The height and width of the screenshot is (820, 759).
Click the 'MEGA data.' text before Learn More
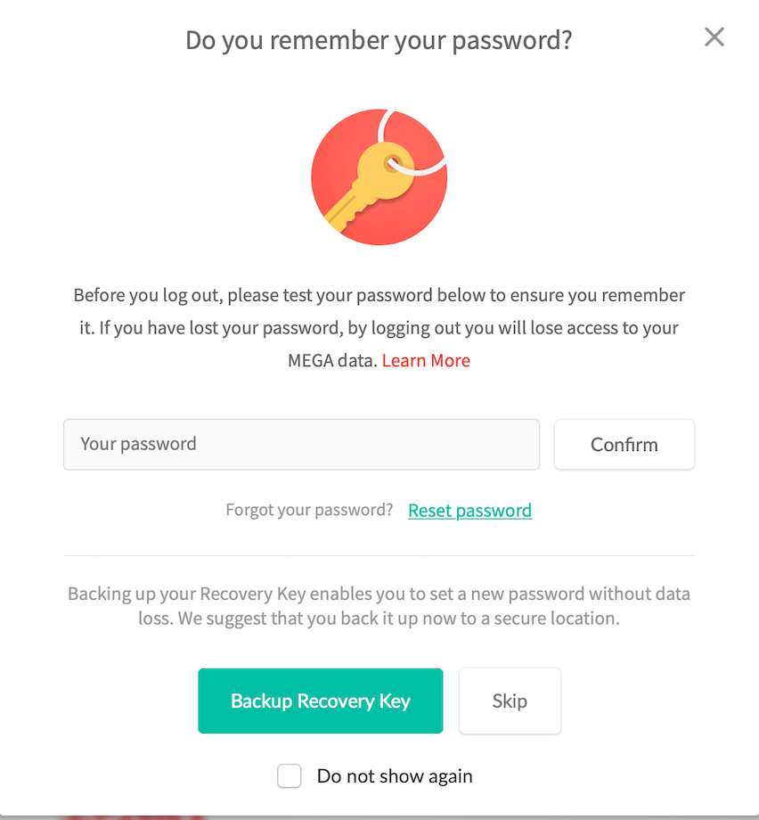pyautogui.click(x=333, y=361)
